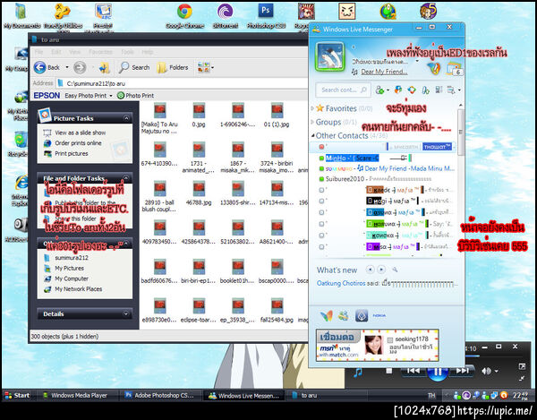The width and height of the screenshot is (537, 420).
Task: Switch to Adobe Photoshop CS taskbar button
Action: coord(160,395)
